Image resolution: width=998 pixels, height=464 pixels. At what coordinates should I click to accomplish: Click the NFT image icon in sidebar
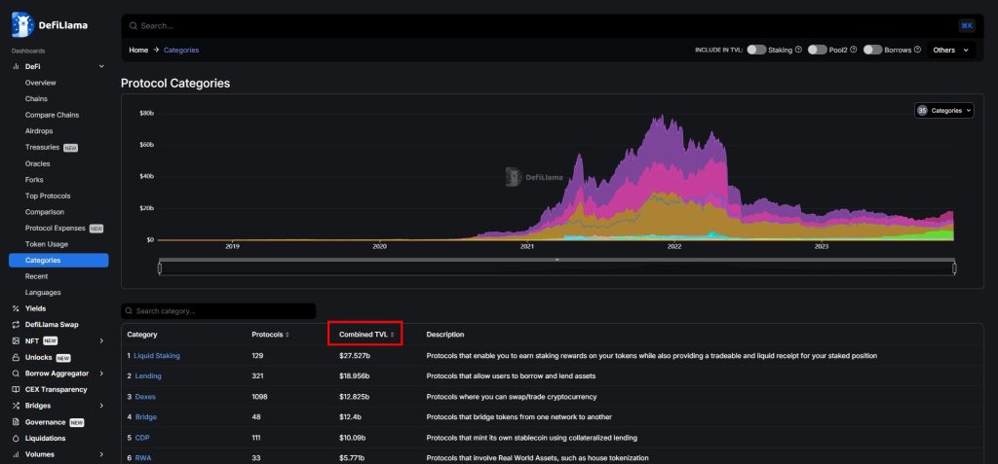[16, 341]
